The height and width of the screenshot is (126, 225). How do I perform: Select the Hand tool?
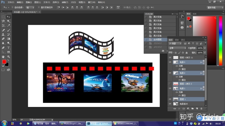click(3, 57)
